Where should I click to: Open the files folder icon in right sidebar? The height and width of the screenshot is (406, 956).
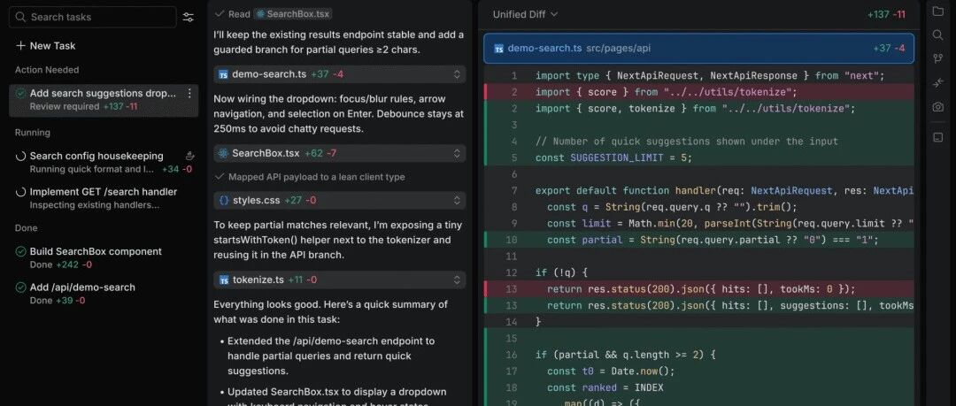pyautogui.click(x=937, y=11)
